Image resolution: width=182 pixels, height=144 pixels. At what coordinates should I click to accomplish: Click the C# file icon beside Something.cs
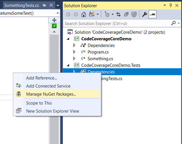coord(83,58)
